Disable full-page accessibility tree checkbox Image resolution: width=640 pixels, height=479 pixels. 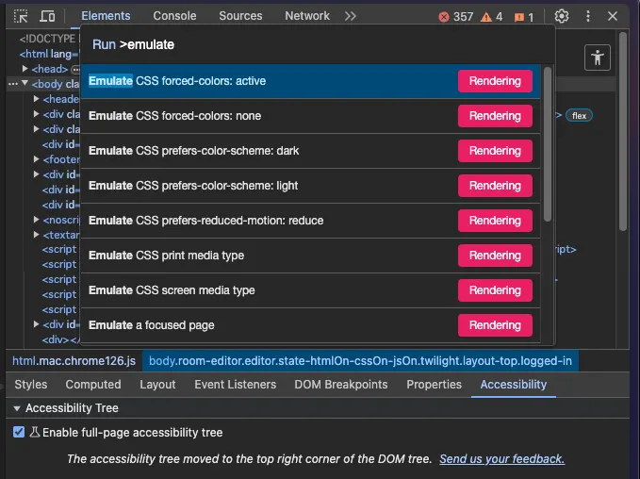pyautogui.click(x=19, y=432)
